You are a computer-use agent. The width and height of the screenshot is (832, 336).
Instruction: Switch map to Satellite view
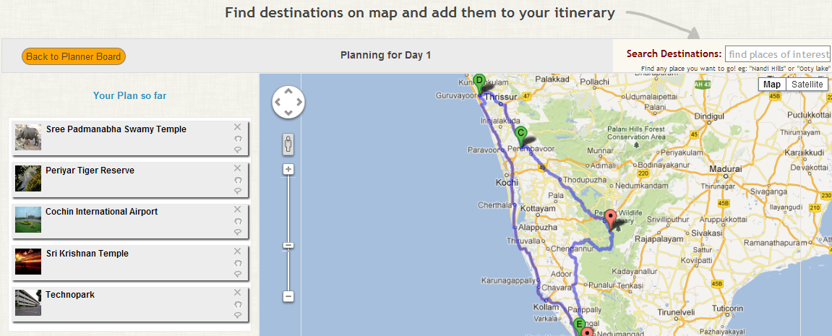(807, 85)
